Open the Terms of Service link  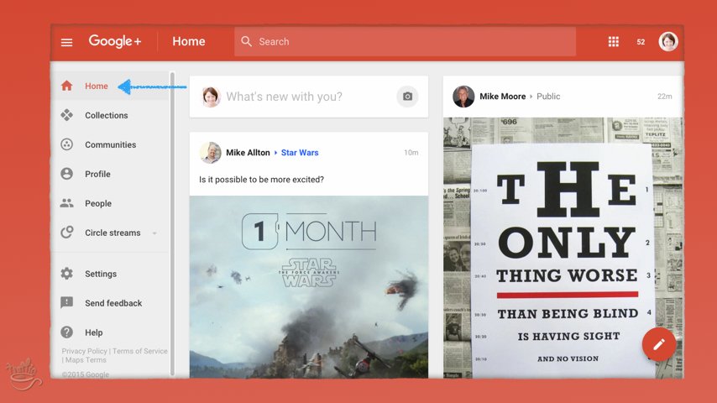pos(140,351)
